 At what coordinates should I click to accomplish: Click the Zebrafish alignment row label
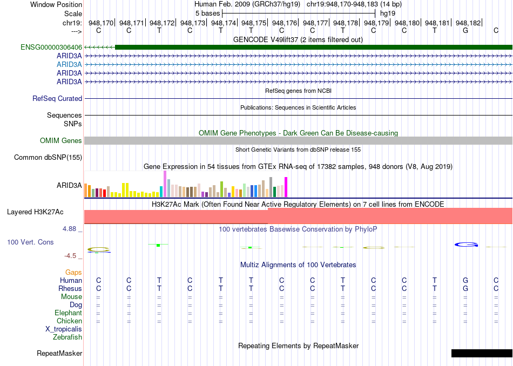tap(67, 337)
